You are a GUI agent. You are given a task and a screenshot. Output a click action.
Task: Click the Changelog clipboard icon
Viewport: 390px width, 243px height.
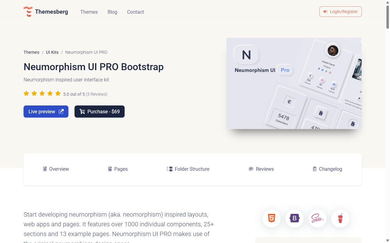point(315,169)
